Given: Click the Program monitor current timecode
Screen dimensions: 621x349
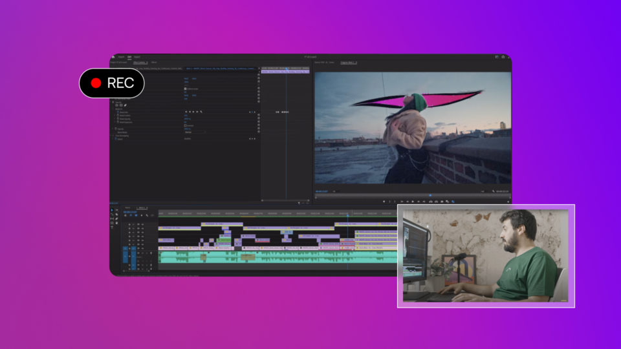Looking at the screenshot, I should coord(322,191).
